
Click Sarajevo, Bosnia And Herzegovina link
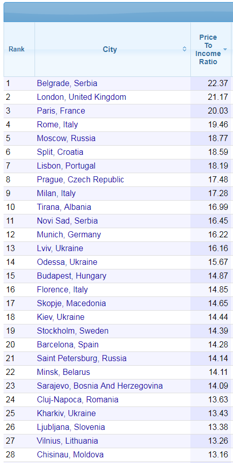tap(99, 386)
